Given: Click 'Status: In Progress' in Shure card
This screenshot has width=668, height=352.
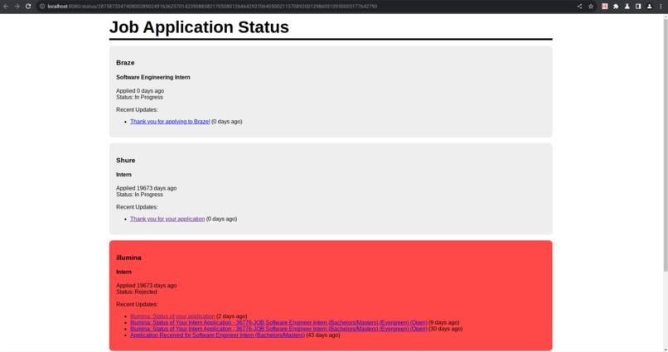Looking at the screenshot, I should coord(139,195).
